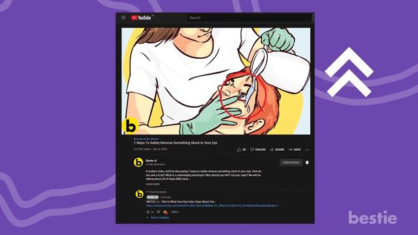Image resolution: width=418 pixels, height=235 pixels.
Task: Open the YouTube URL in the pinned comment
Action: [212, 206]
